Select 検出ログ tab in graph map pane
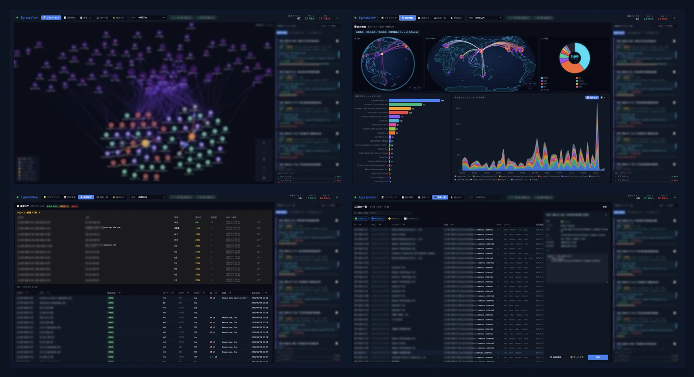The height and width of the screenshot is (377, 694). tap(119, 18)
